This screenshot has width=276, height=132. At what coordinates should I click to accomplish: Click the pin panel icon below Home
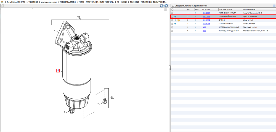pos(2,6)
